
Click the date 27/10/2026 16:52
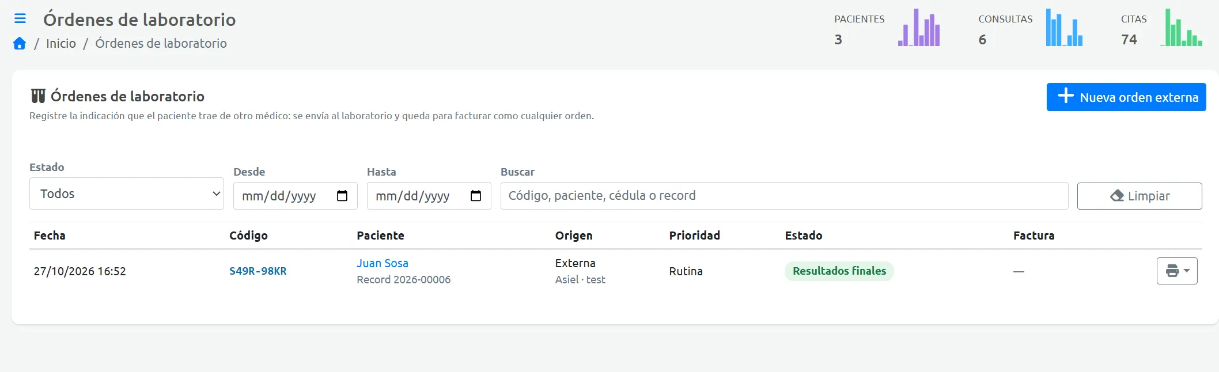79,271
